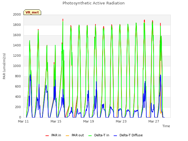
Task: Click the chart title Photosynthetic Active Radiation
Action: tap(93, 3)
